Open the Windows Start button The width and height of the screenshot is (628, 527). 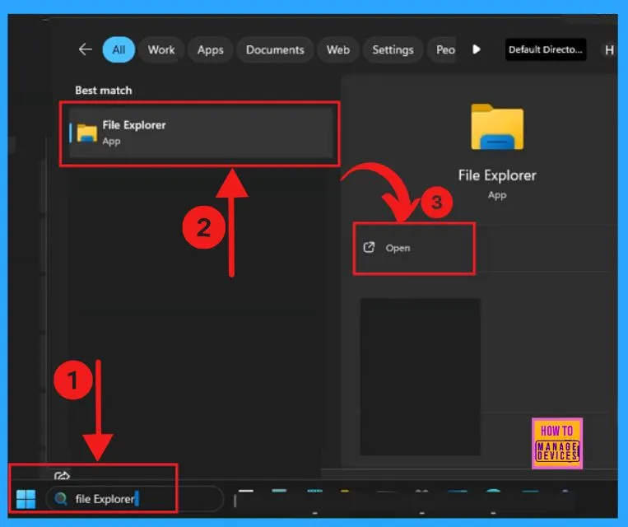(26, 499)
